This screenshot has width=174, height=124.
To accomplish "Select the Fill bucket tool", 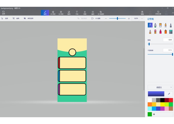I will [171, 32].
